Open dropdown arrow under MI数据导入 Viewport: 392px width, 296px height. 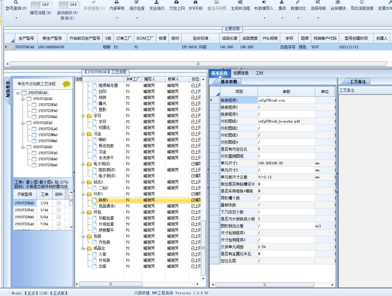point(264,18)
